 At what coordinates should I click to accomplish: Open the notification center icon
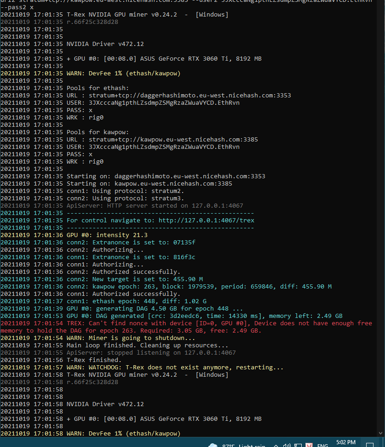[370, 445]
